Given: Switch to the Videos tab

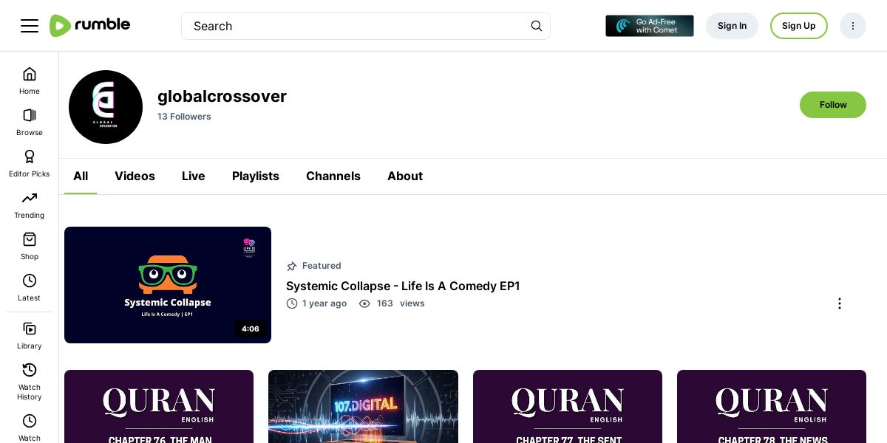Looking at the screenshot, I should 135,176.
